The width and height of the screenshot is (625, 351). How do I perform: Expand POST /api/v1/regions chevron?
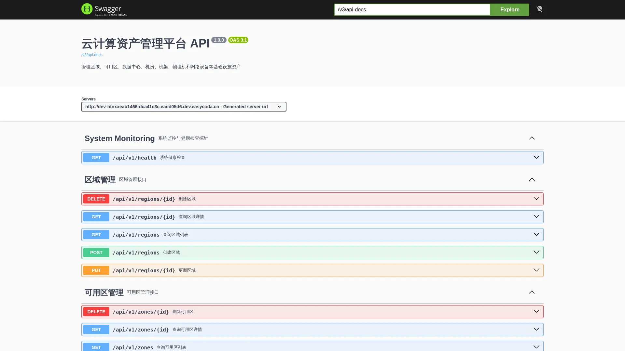click(536, 252)
